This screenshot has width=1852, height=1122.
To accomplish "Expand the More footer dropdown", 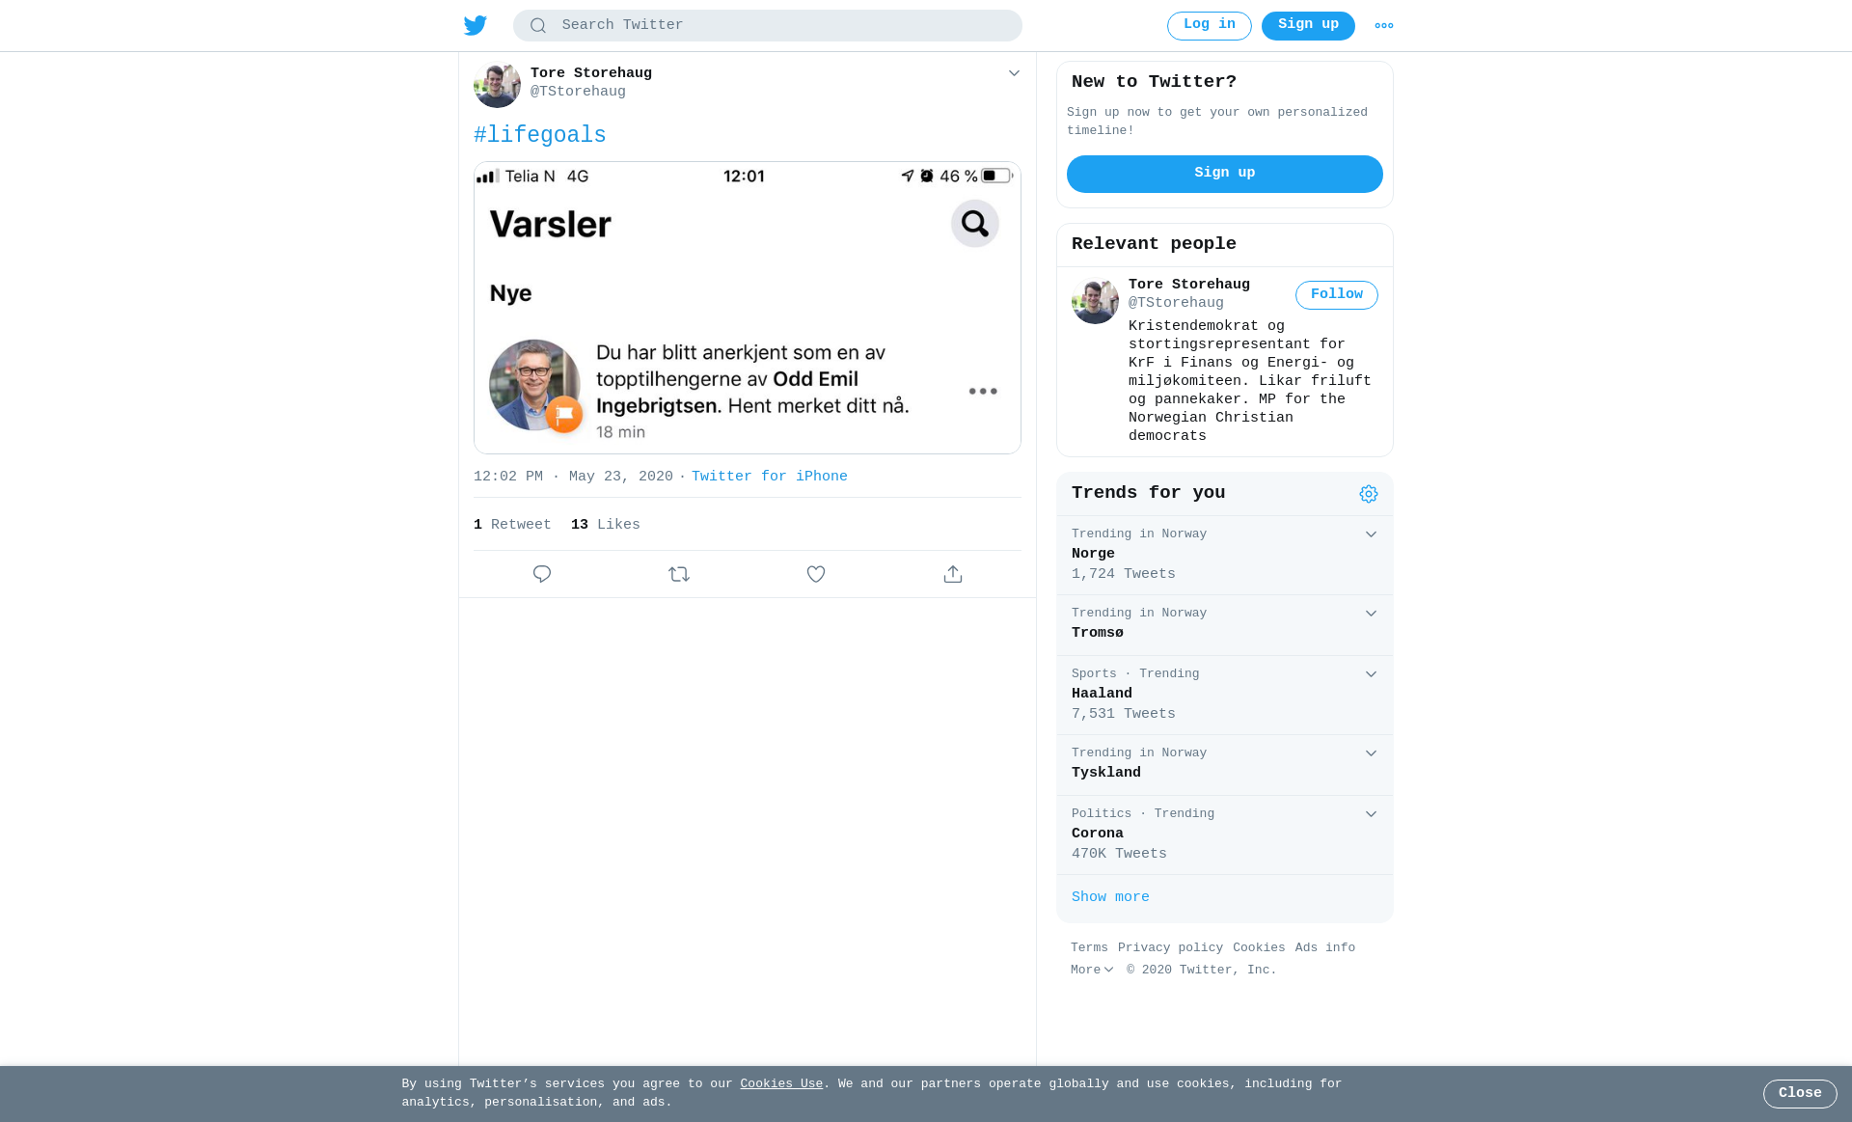I will coord(1092,971).
